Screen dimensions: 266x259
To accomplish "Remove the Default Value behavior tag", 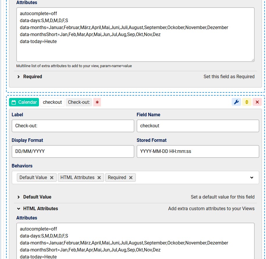I will pyautogui.click(x=51, y=177).
